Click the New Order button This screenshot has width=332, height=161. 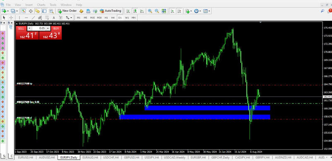coord(67,11)
